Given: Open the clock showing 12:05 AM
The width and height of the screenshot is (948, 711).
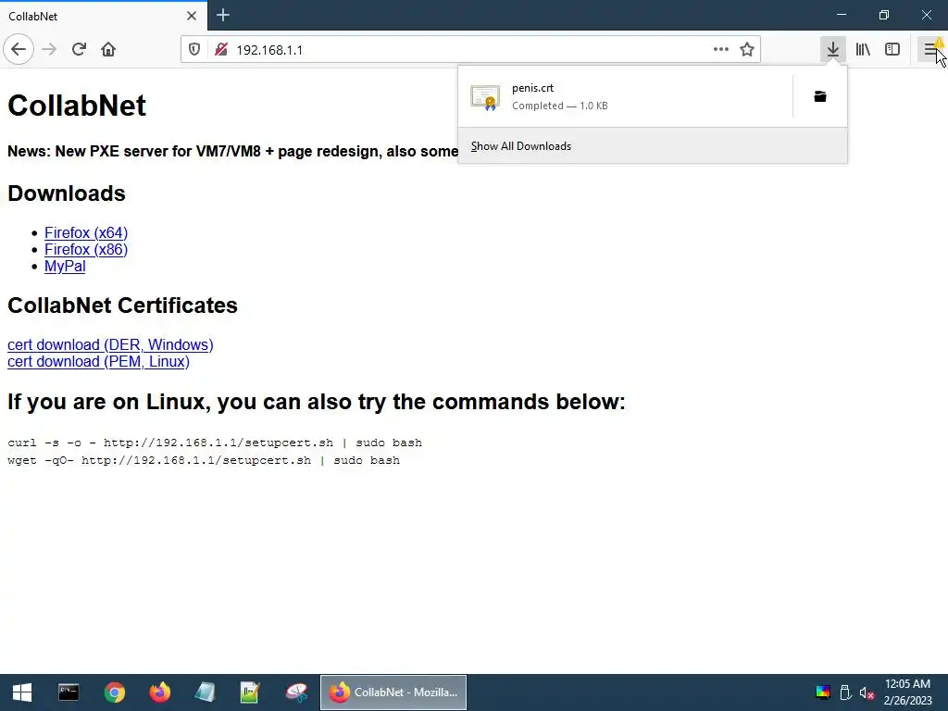Looking at the screenshot, I should coord(907,692).
